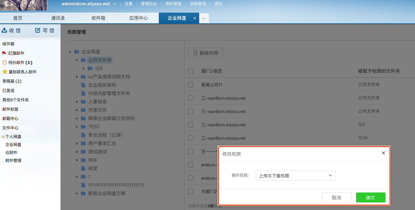
Task: Click the 公共文件夹 folder icon in tree
Action: click(x=83, y=60)
